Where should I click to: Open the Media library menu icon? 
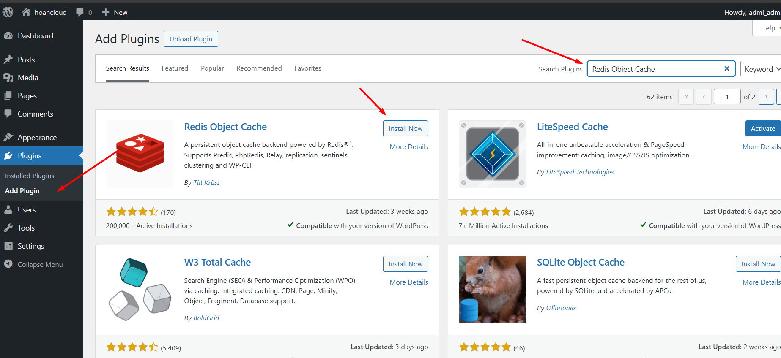[x=8, y=78]
